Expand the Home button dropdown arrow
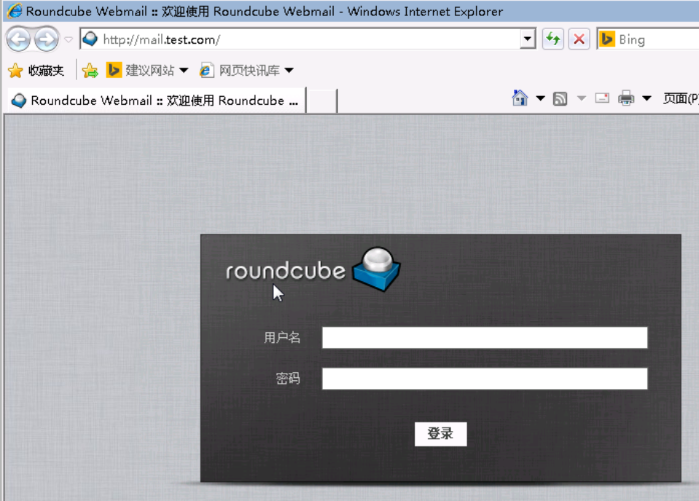 click(540, 98)
